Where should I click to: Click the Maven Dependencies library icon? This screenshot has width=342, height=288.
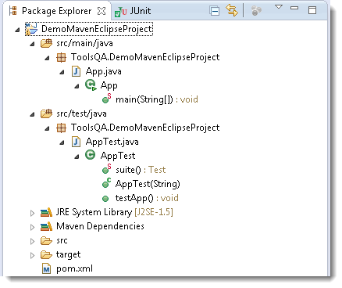46,226
